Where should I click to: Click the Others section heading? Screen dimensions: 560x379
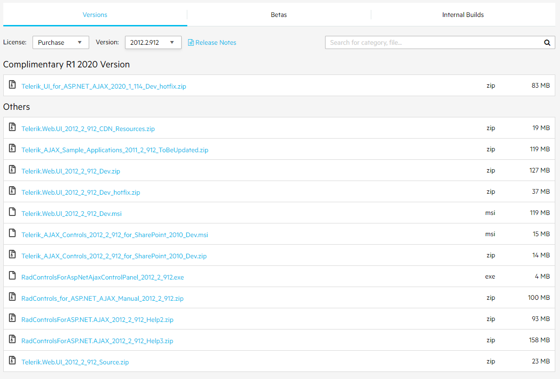pos(17,107)
